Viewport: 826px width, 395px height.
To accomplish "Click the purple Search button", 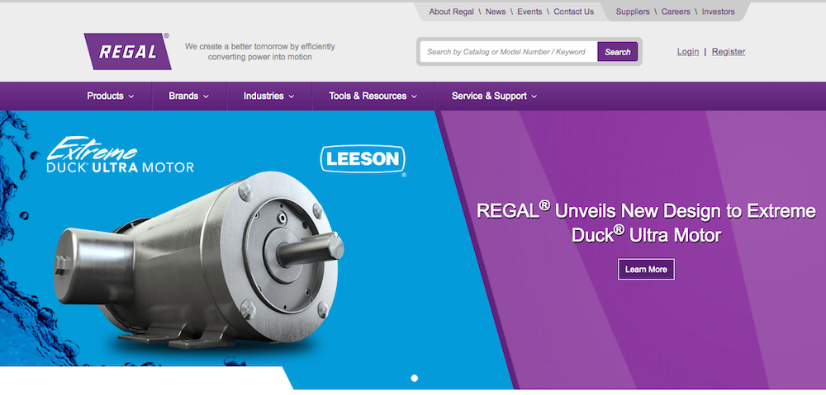I will (x=617, y=52).
